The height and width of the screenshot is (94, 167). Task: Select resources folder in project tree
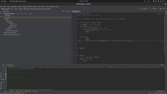tap(13, 27)
